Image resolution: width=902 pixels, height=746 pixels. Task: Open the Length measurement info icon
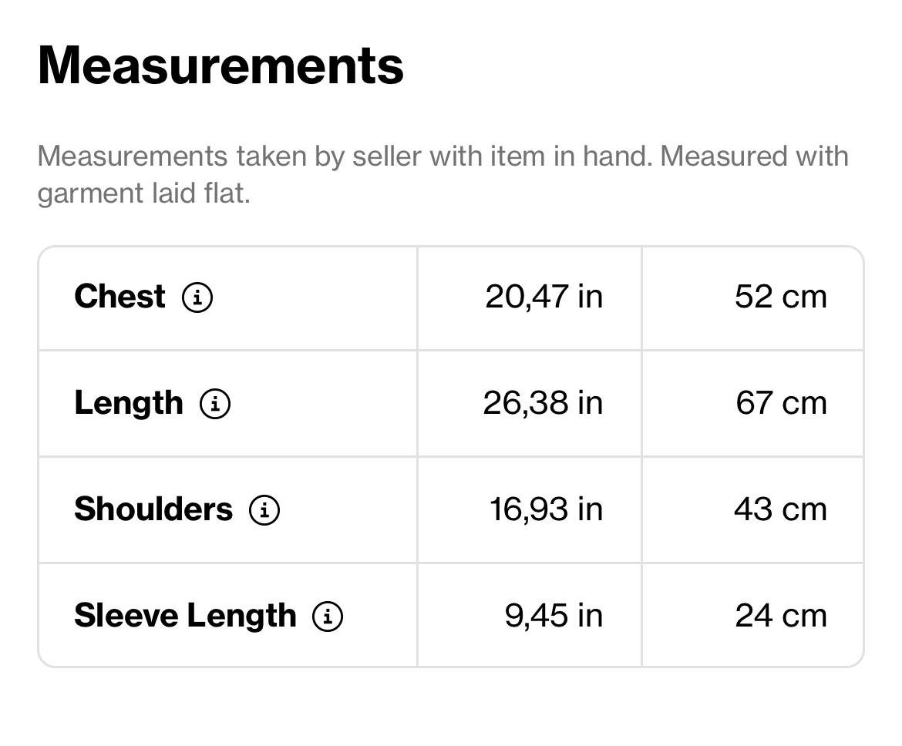tap(215, 403)
